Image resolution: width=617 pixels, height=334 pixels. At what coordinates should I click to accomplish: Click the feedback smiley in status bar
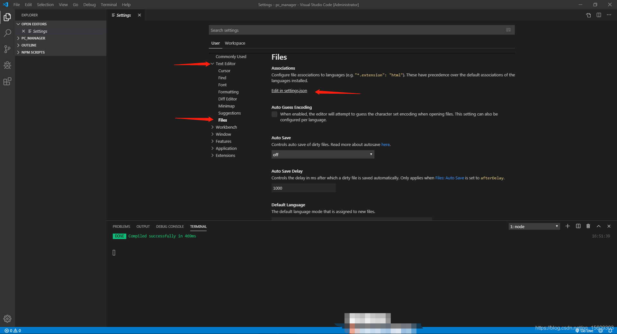pos(601,330)
